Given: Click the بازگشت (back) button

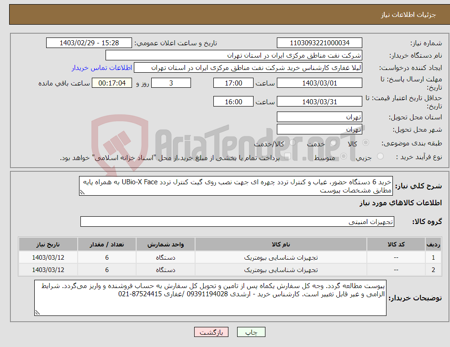Looking at the screenshot, I should point(211,332).
